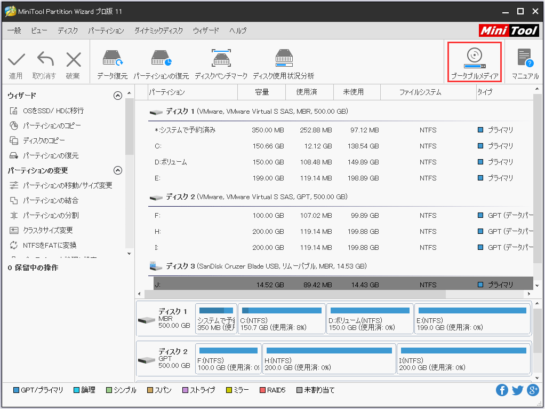The height and width of the screenshot is (409, 545).
Task: Open the Partition (パーティション) menu
Action: tap(106, 30)
